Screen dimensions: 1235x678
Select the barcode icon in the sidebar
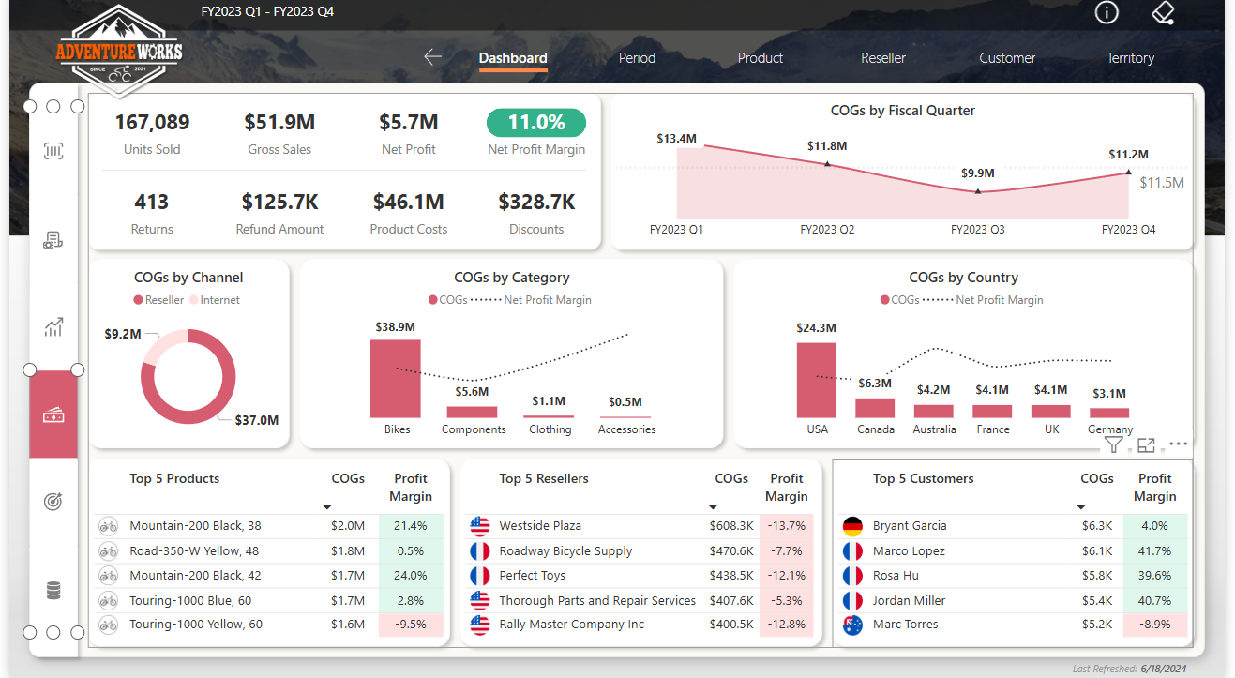[53, 151]
